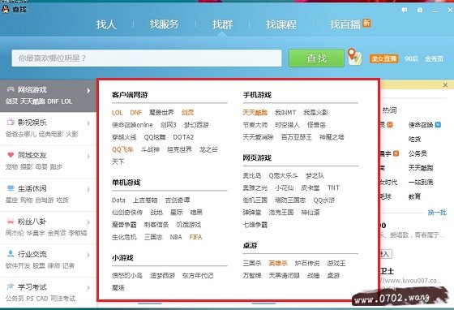This screenshot has width=454, height=310.
Task: Switch to the 找服务 tab
Action: (164, 24)
